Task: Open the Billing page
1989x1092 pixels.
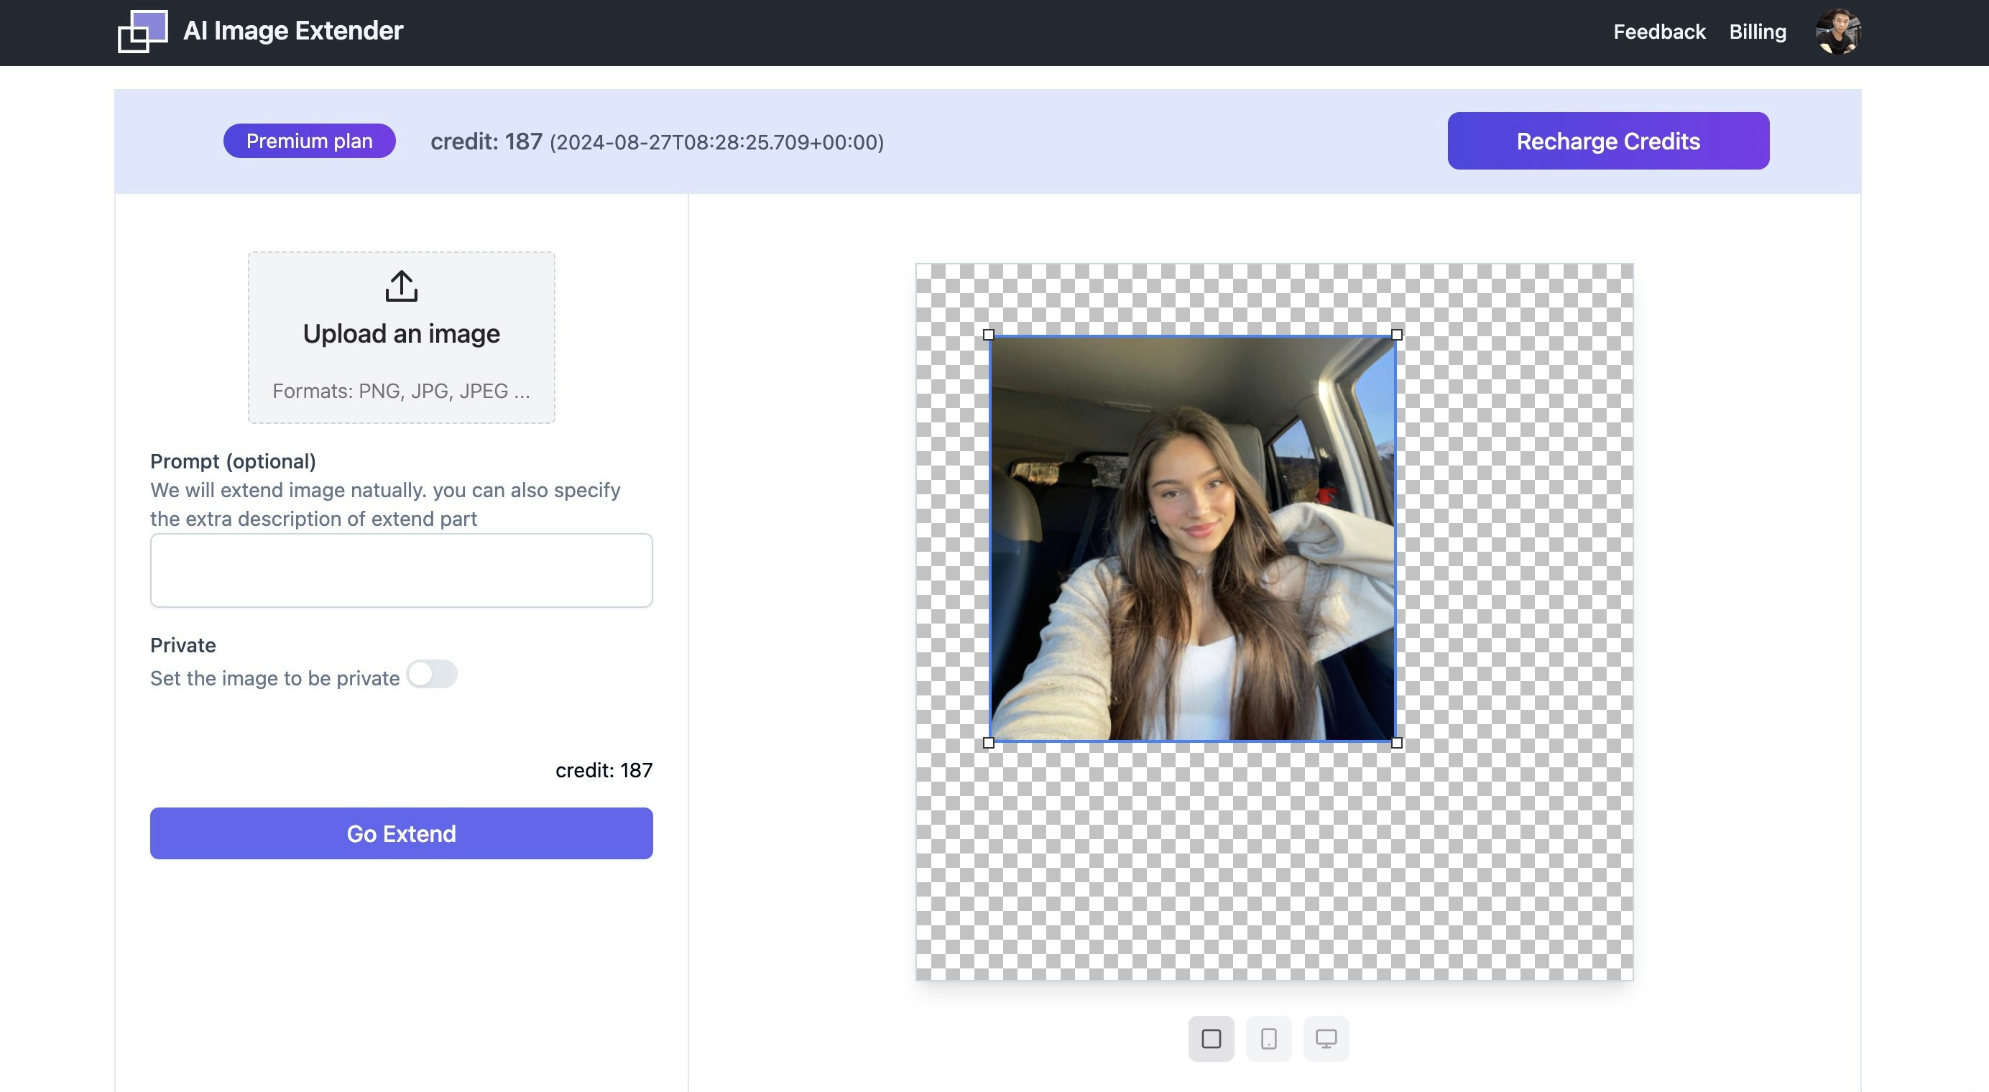Action: coord(1757,32)
